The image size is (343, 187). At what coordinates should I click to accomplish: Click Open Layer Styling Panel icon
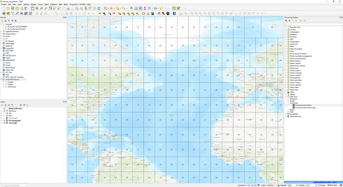(x=2, y=105)
